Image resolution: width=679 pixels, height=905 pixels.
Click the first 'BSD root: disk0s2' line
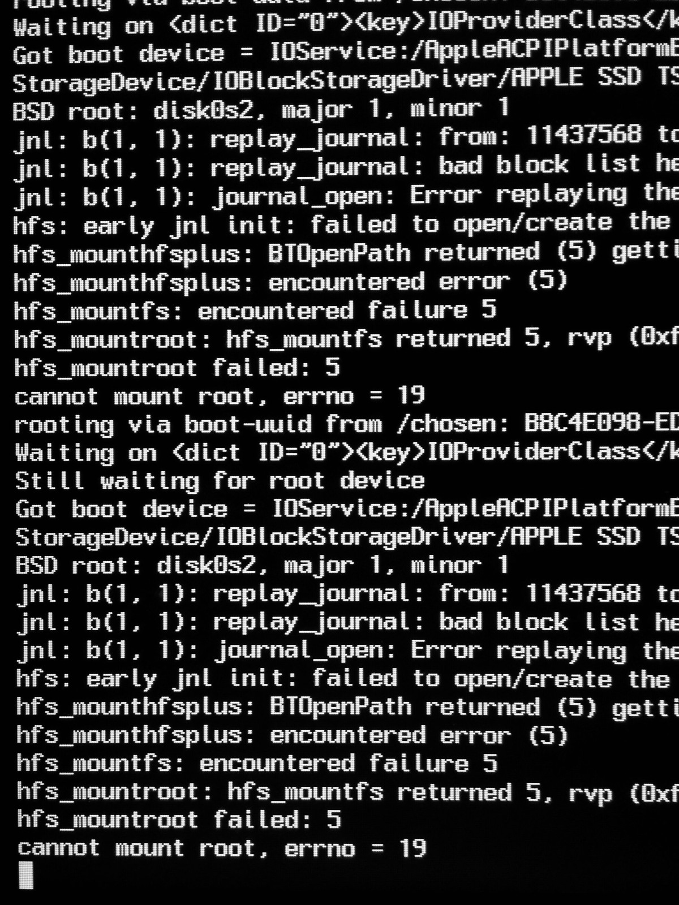260,109
